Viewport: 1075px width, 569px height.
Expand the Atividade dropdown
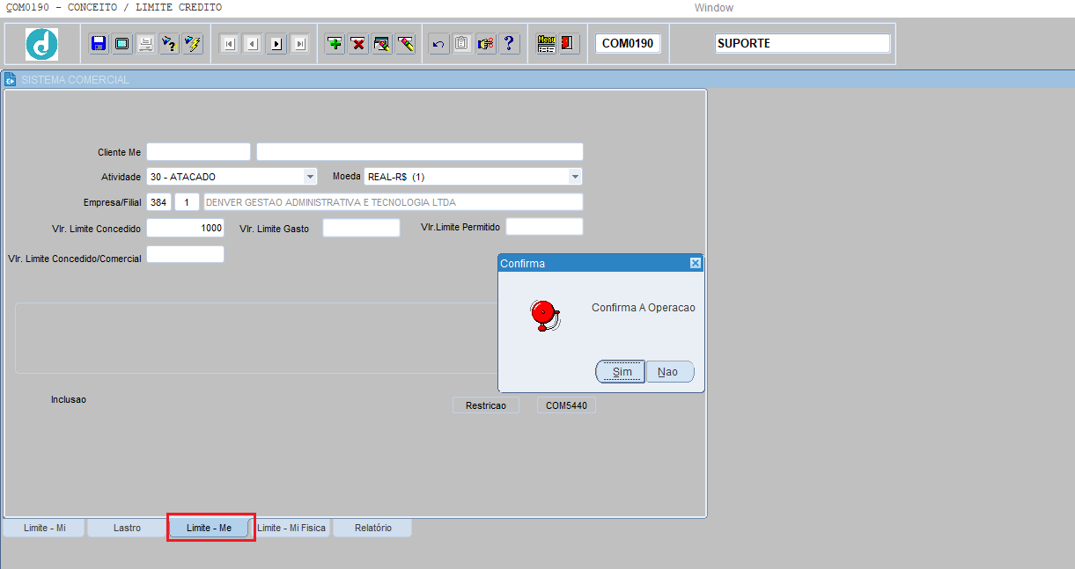(310, 177)
